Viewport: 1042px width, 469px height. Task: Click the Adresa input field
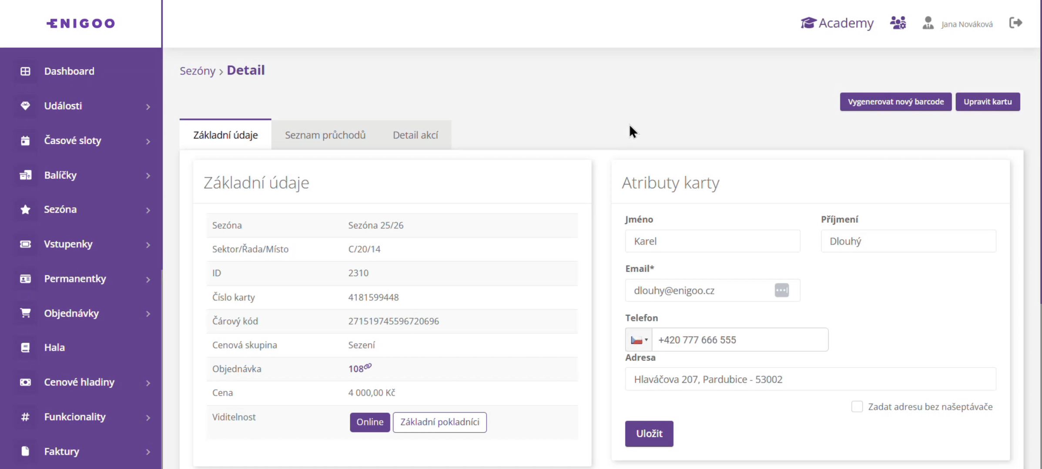pyautogui.click(x=810, y=379)
